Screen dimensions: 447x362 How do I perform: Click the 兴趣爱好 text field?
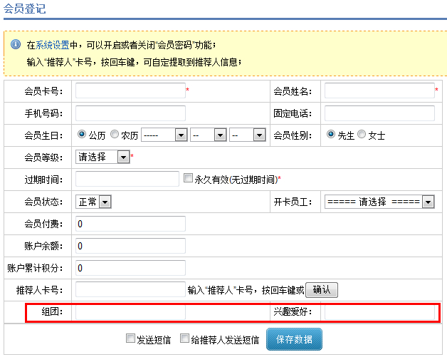click(x=379, y=312)
